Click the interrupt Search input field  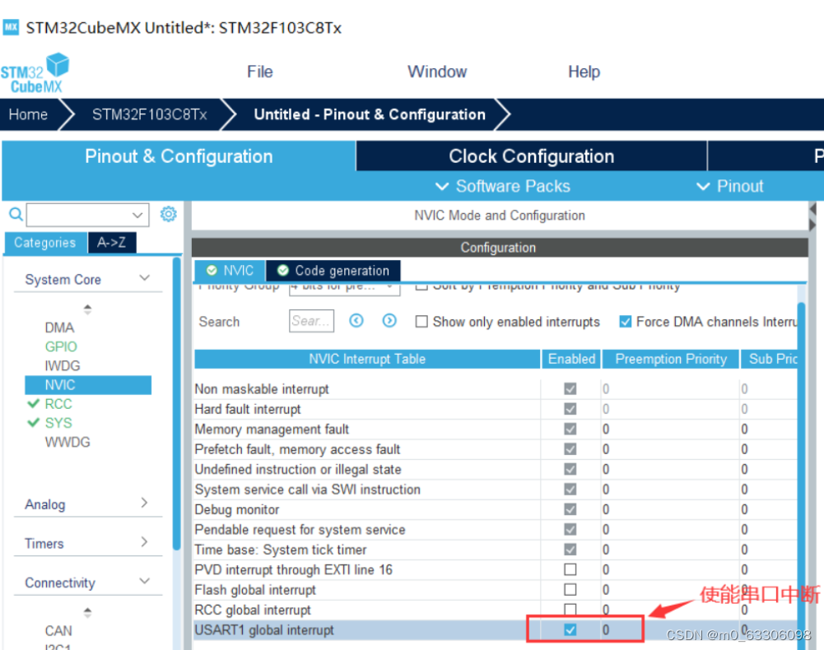point(311,321)
